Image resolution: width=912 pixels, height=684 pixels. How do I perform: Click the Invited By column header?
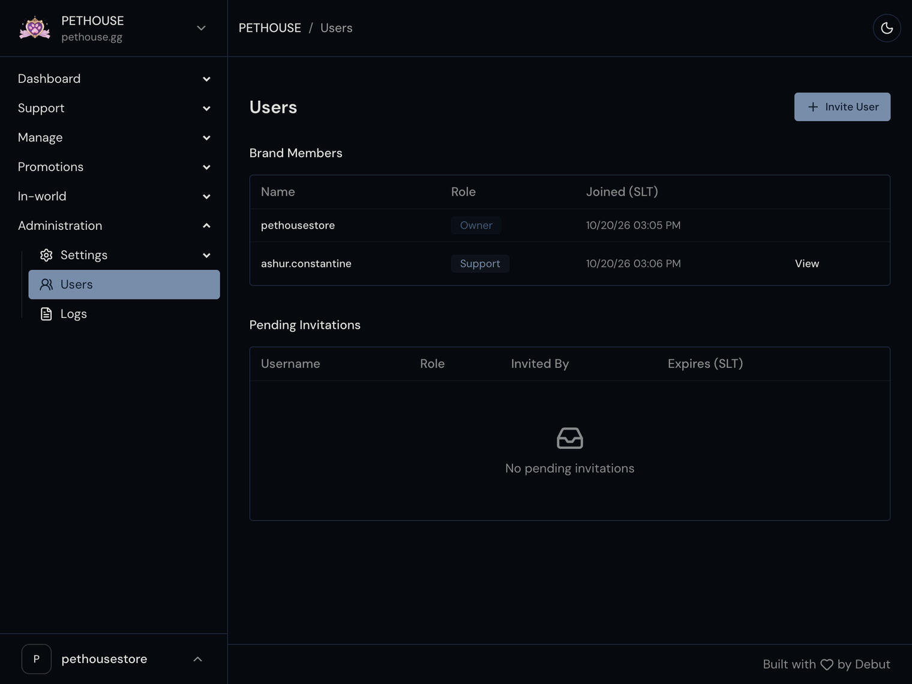point(540,364)
